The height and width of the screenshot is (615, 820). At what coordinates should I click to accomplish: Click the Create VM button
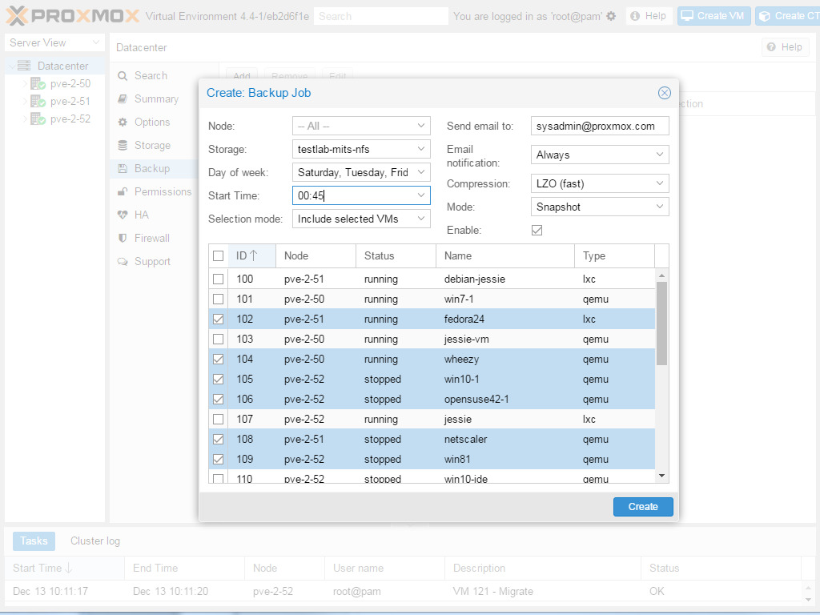pos(714,16)
